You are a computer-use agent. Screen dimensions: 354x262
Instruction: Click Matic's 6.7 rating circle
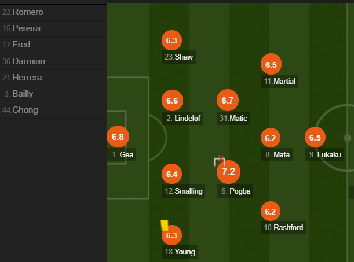pyautogui.click(x=228, y=100)
